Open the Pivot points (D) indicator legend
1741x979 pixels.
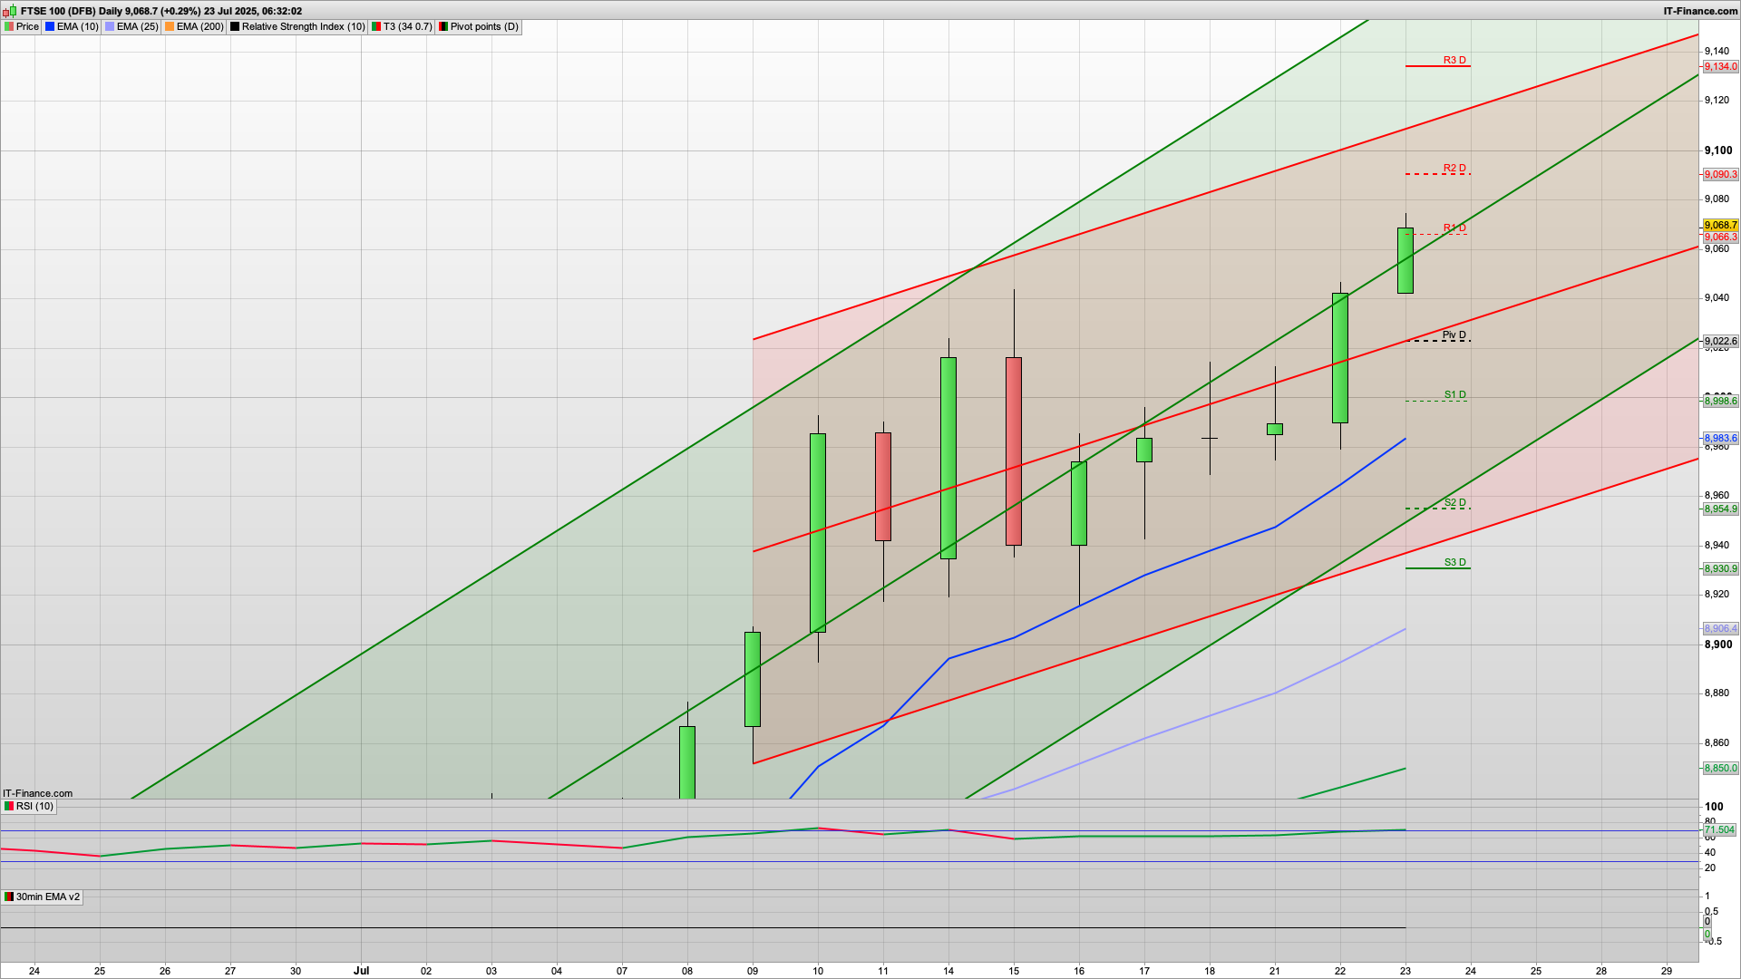(479, 26)
